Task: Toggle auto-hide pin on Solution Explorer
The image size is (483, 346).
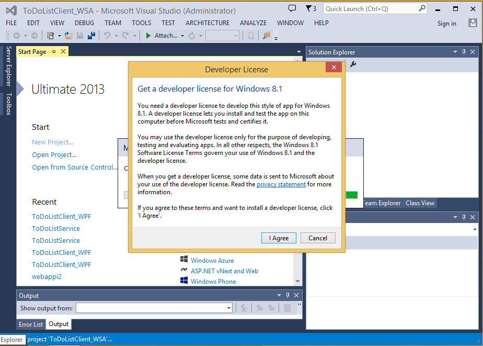Action: [464, 52]
